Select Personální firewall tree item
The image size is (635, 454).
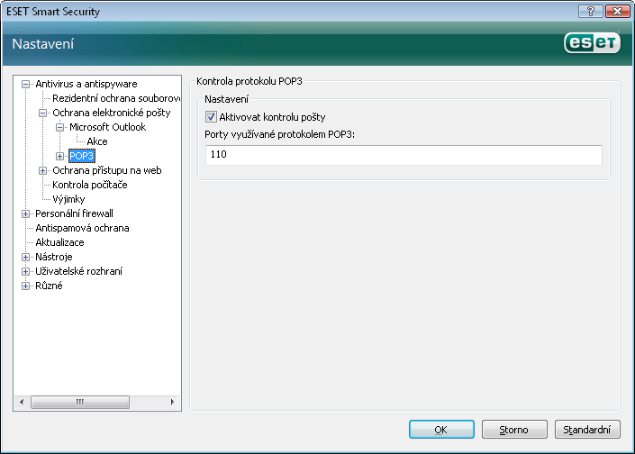point(74,213)
